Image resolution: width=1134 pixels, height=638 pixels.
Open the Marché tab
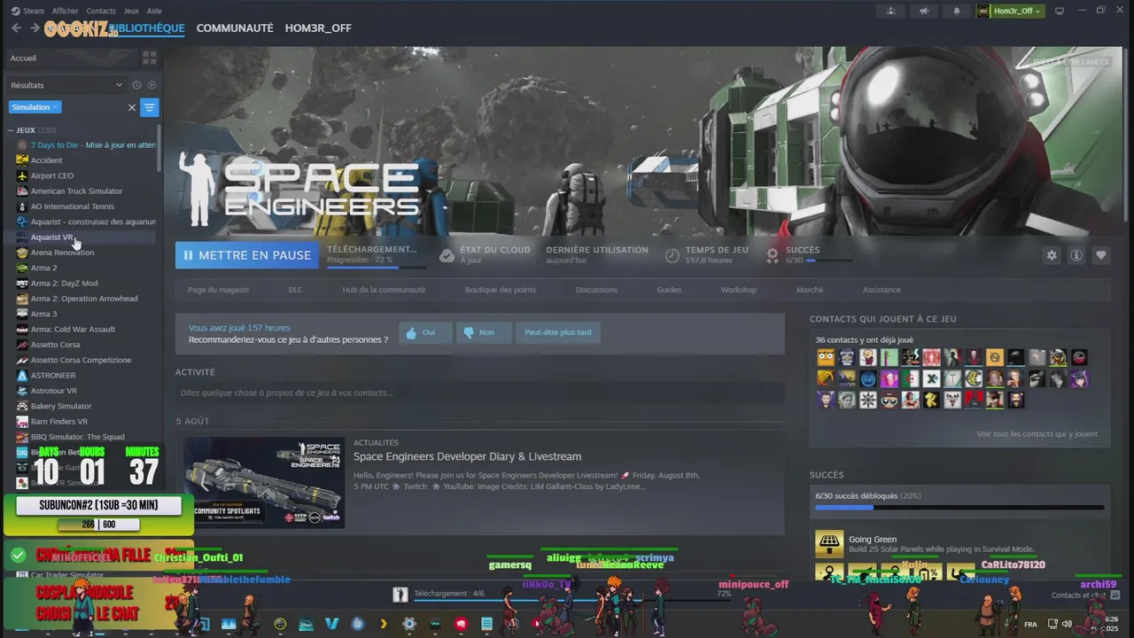coord(810,290)
